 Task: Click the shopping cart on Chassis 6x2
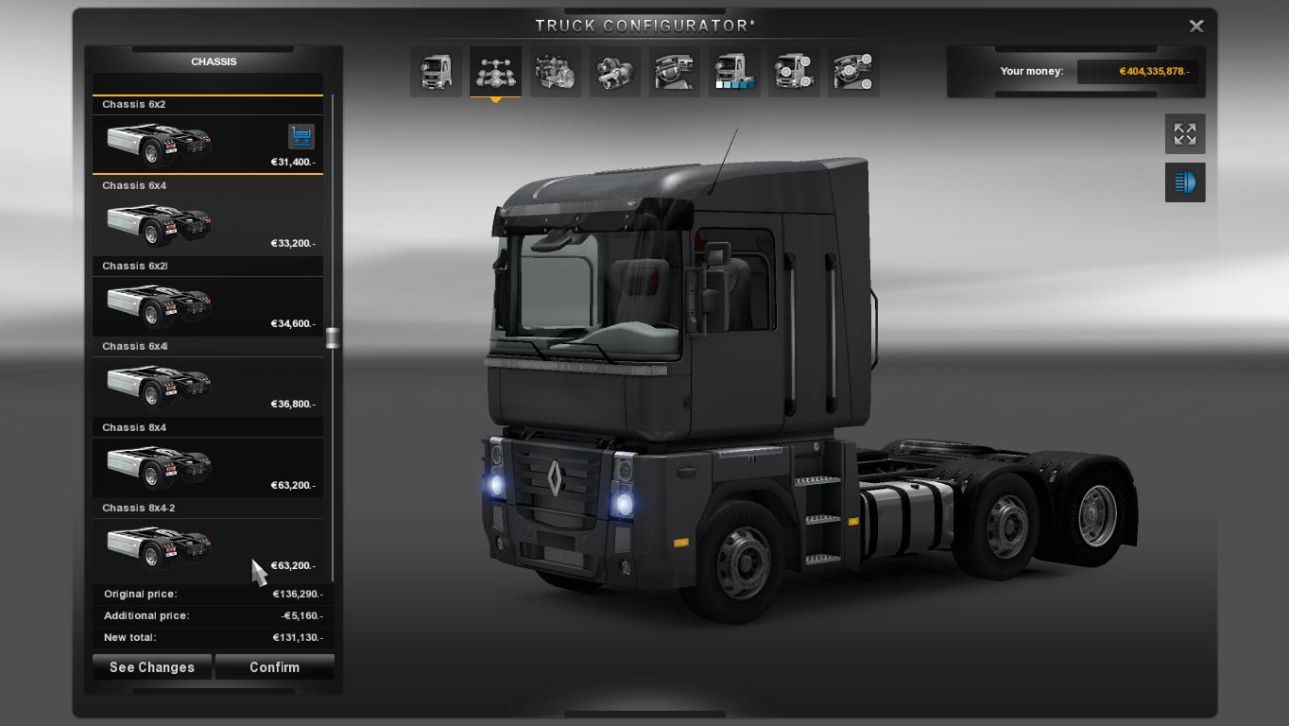[x=301, y=136]
